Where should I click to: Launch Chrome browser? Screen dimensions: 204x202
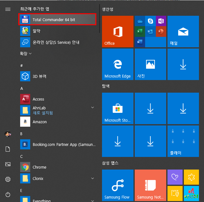[58, 167]
